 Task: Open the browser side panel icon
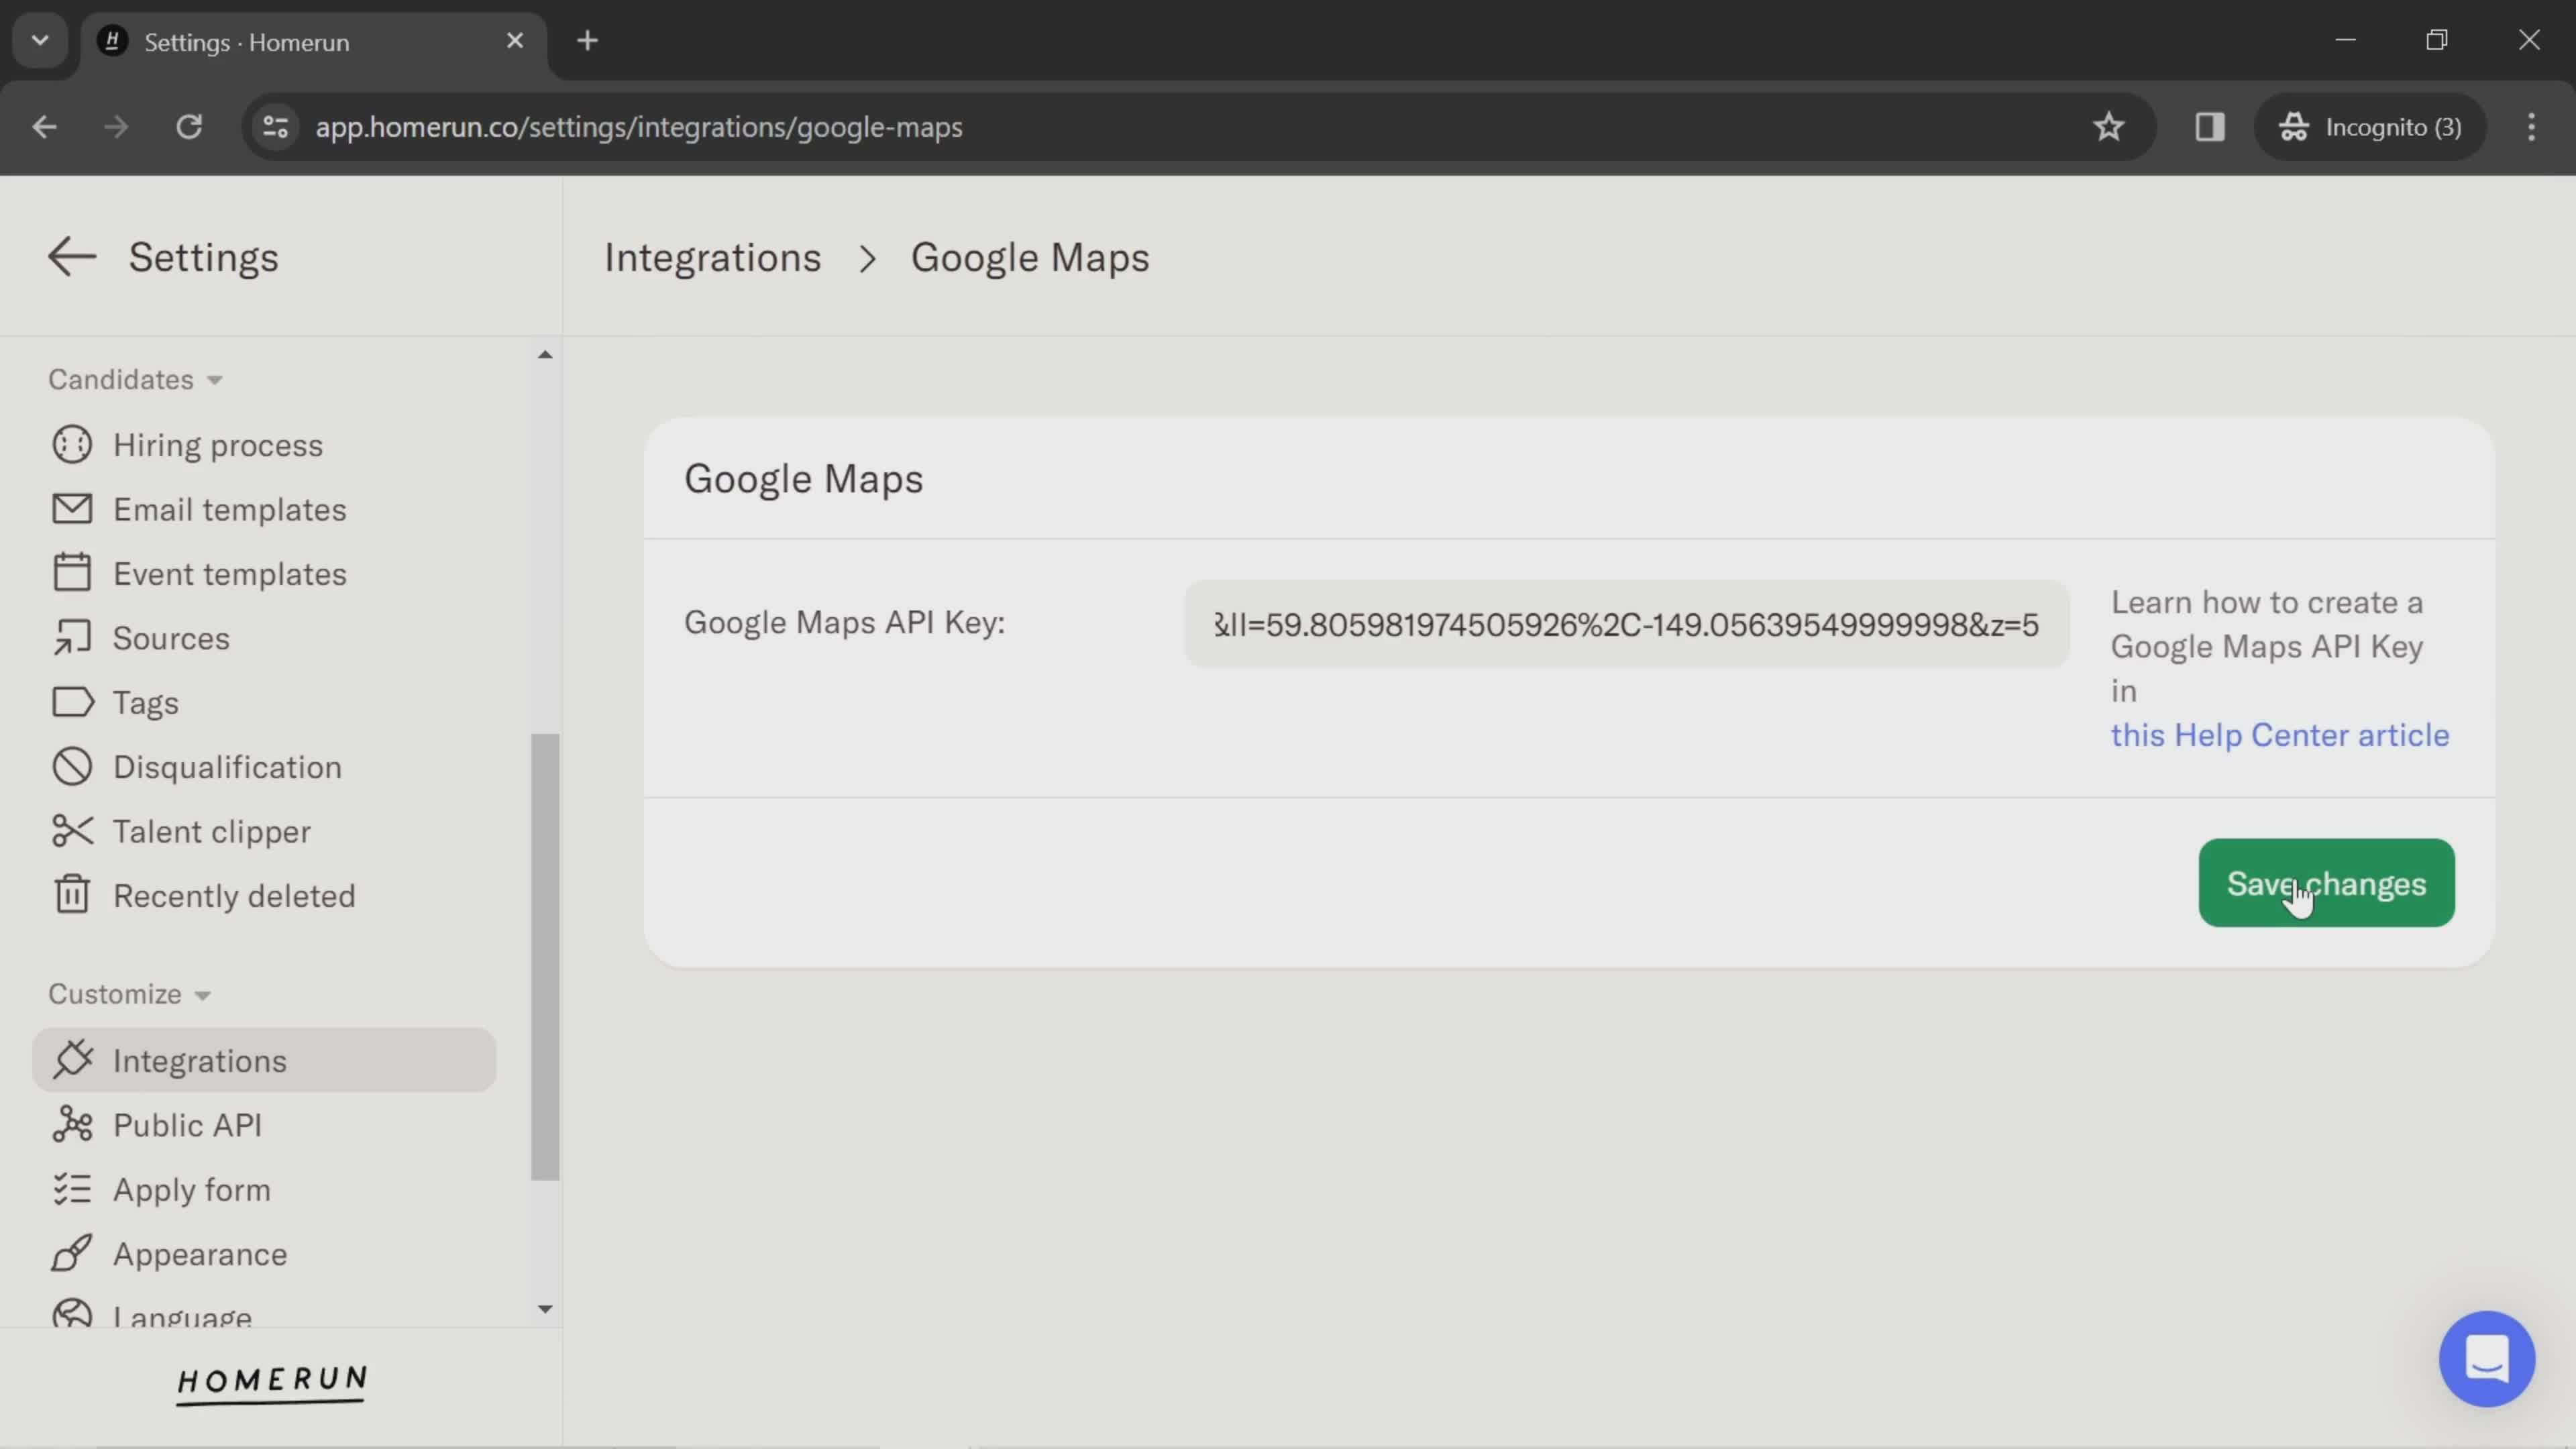(x=2210, y=127)
